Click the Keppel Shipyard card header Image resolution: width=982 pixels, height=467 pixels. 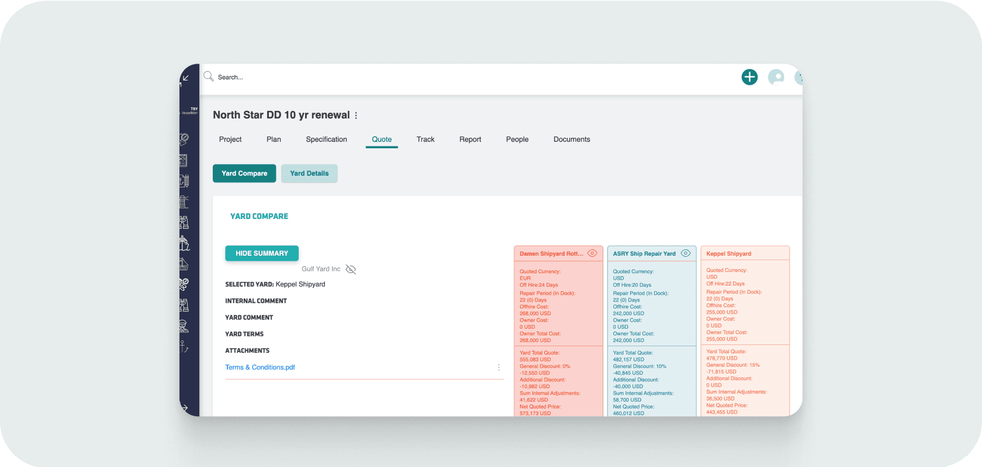point(745,253)
